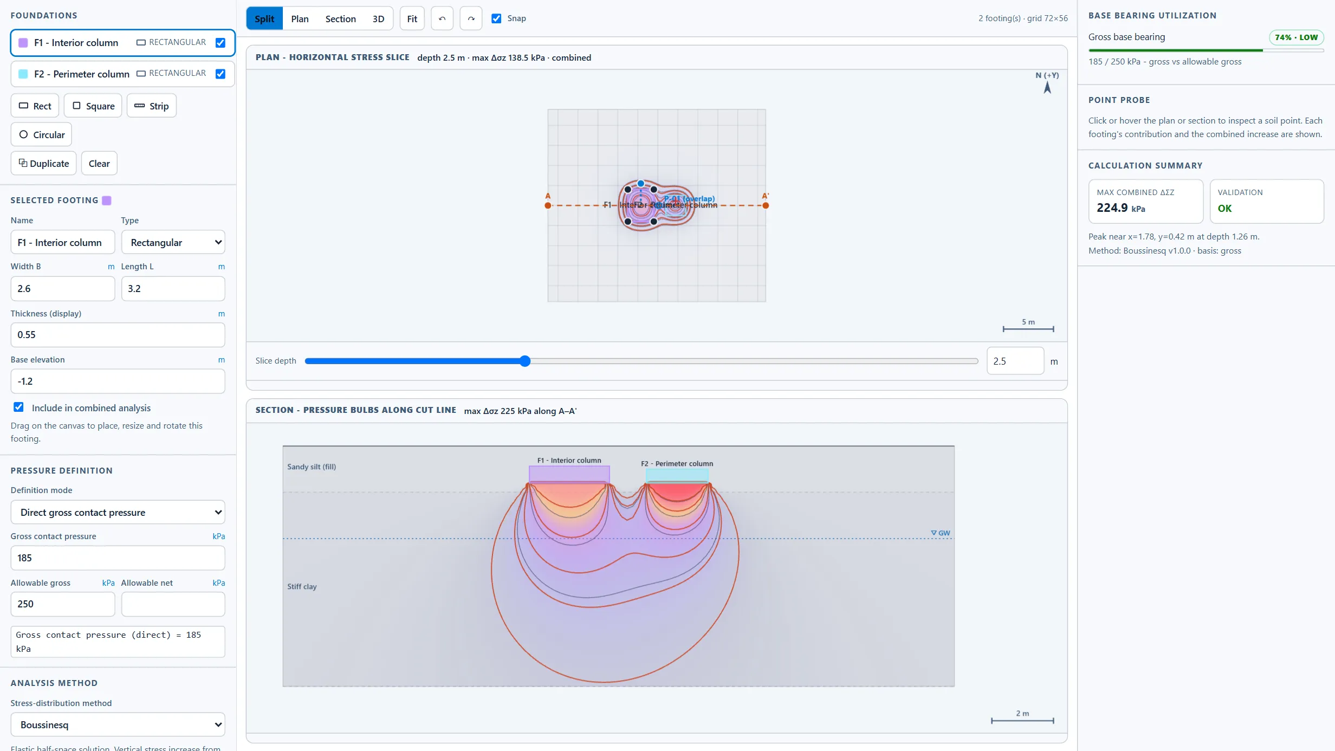Click the P-01 (overlap) label in plan
Viewport: 1335px width, 751px height.
pyautogui.click(x=689, y=198)
